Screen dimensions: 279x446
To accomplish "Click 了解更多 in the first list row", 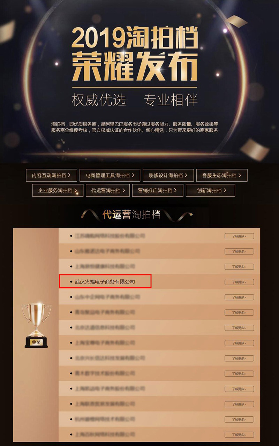I will (x=239, y=236).
